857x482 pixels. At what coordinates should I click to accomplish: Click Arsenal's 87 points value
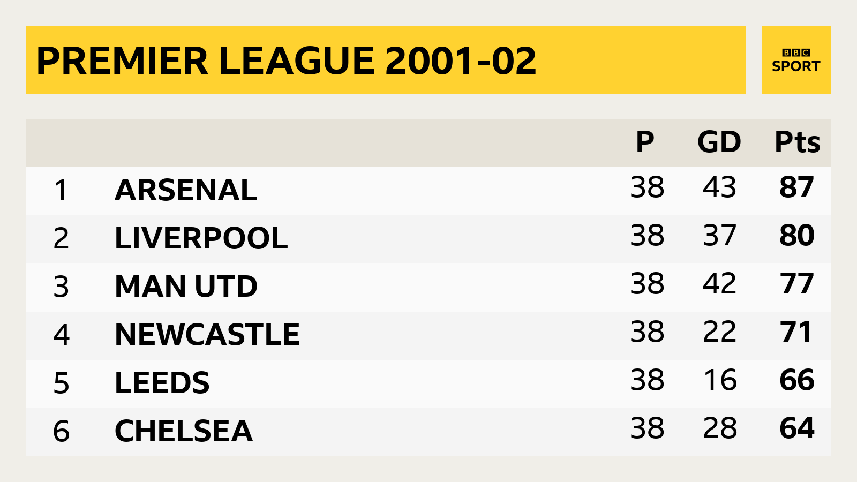[796, 187]
